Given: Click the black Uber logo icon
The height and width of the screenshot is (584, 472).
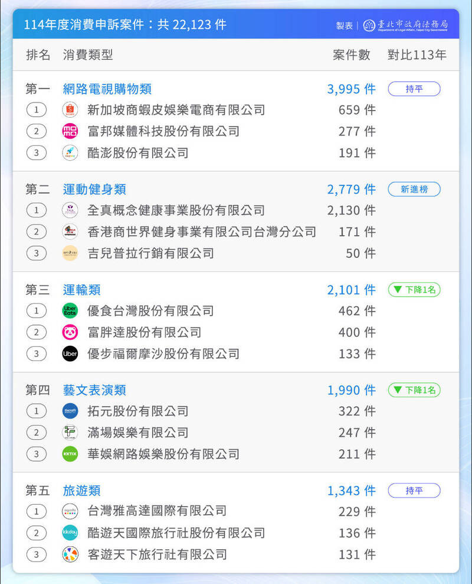Looking at the screenshot, I should (70, 353).
